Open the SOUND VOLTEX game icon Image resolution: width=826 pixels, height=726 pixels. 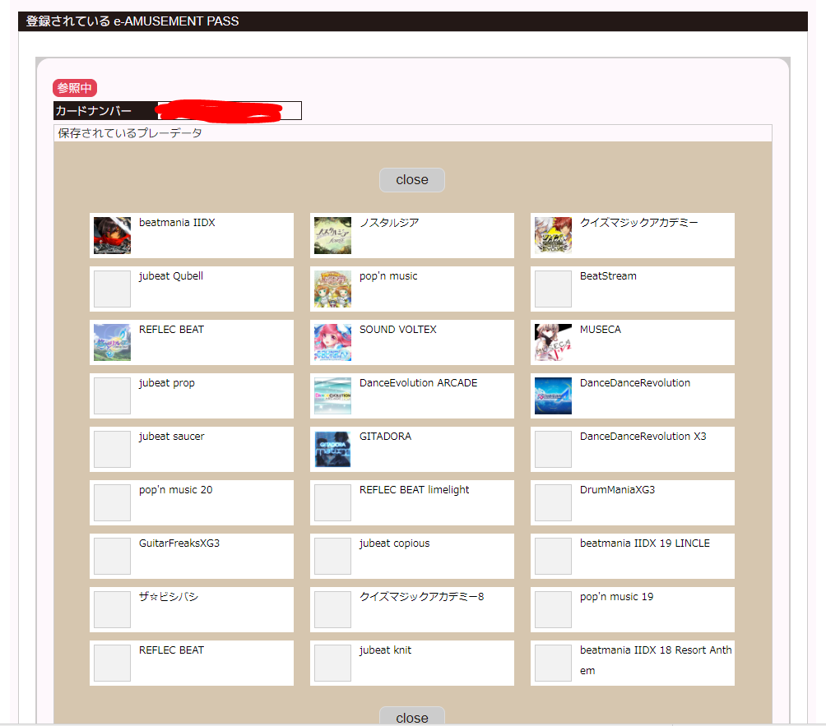332,343
